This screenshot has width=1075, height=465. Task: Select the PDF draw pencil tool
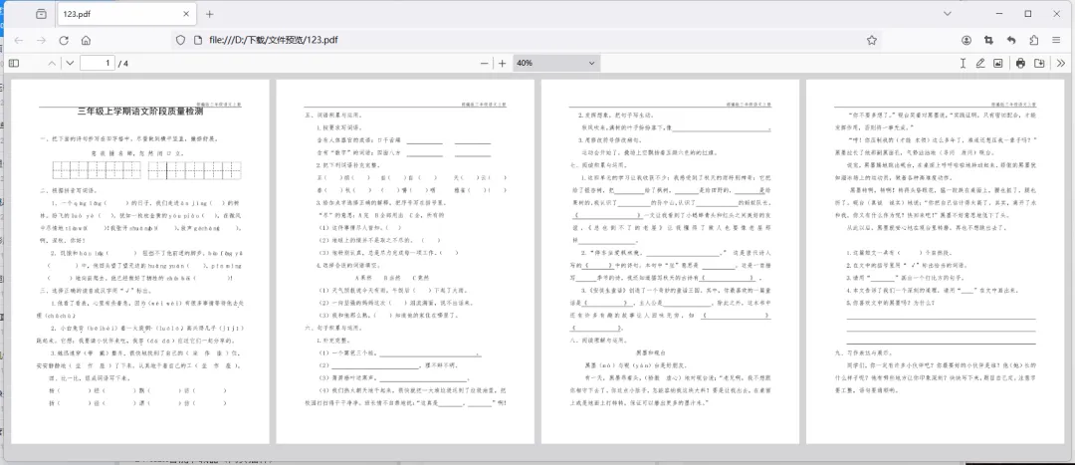[x=980, y=63]
